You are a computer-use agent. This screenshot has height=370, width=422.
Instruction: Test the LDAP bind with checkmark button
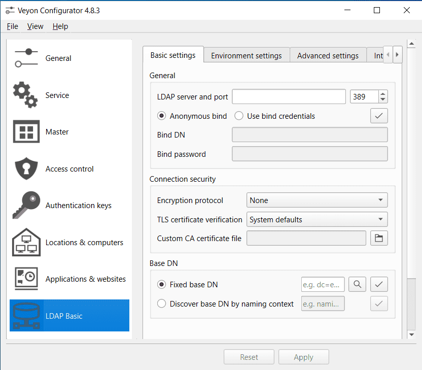(x=379, y=116)
